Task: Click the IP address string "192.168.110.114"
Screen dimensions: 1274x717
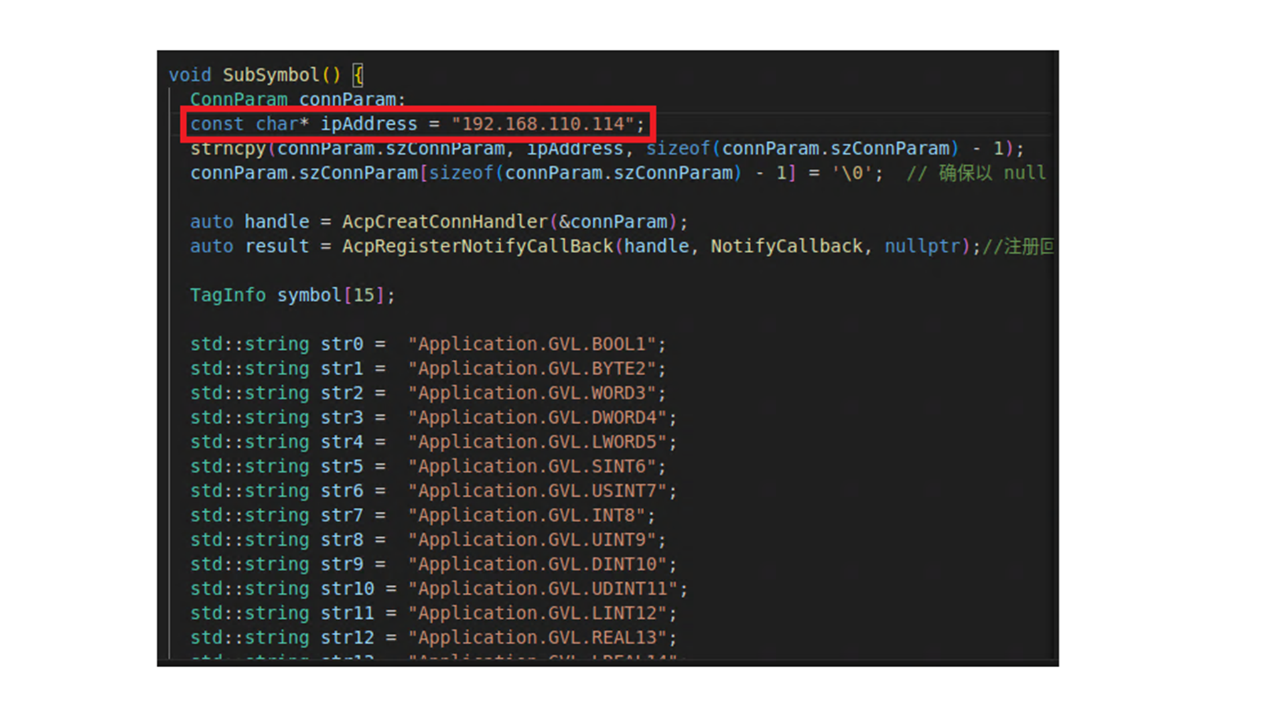Action: pos(543,124)
